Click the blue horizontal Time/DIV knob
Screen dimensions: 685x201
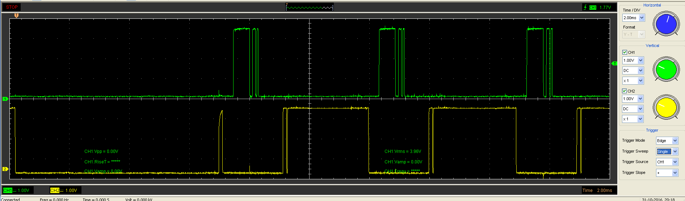pos(666,24)
